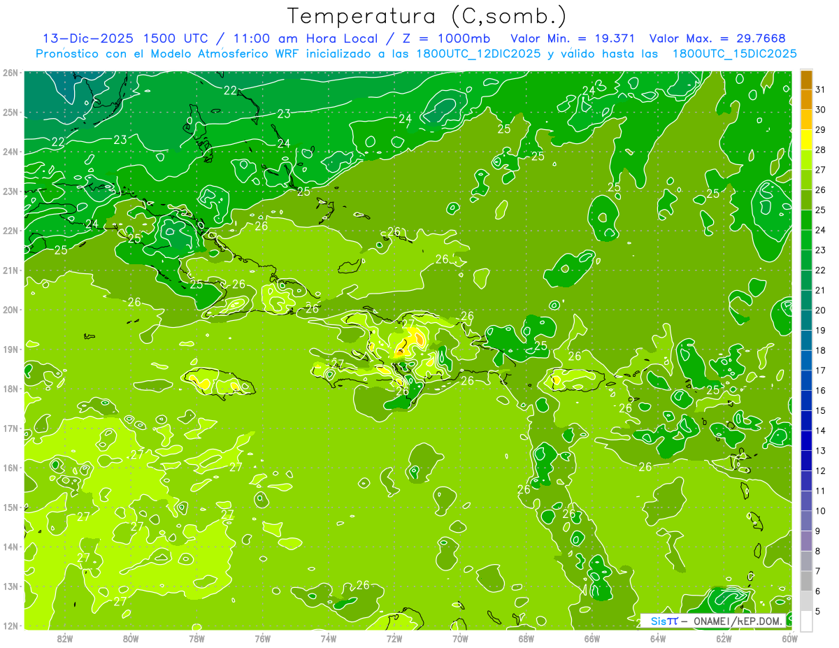839x648 pixels.
Task: Click the 21N latitude axis label
Action: [10, 270]
